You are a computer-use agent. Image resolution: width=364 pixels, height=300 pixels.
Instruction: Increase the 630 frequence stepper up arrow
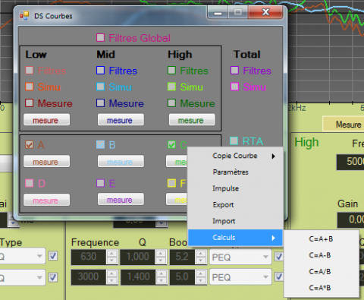pyautogui.click(x=112, y=254)
